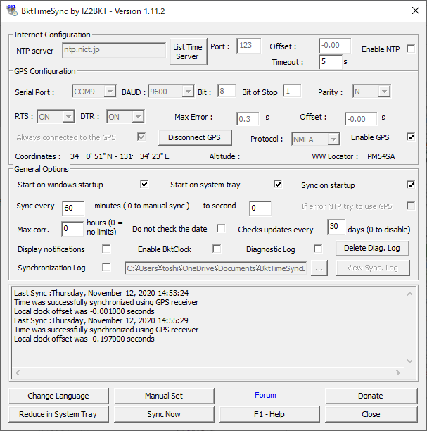This screenshot has height=431, width=427.
Task: Click log line 'Local clock offset was -0.197000 seconds'
Action: tap(84, 339)
